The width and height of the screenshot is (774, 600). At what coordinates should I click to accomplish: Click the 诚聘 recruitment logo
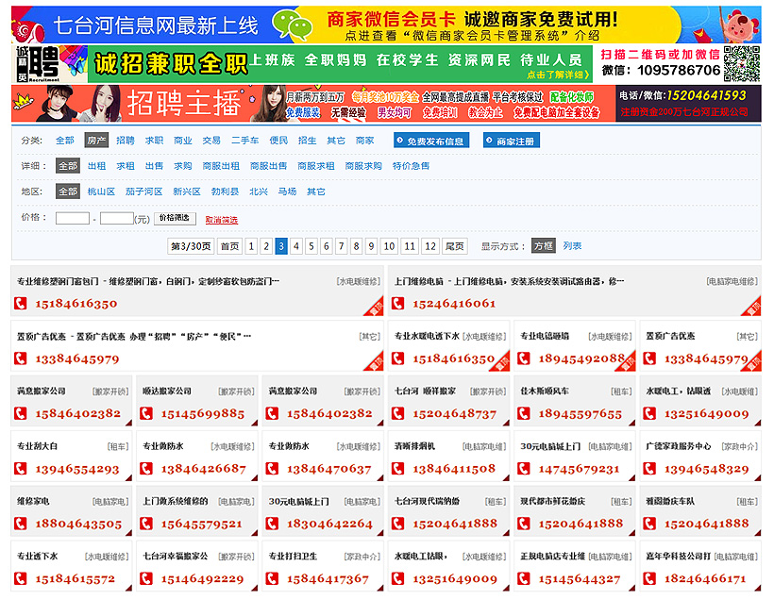[x=38, y=64]
